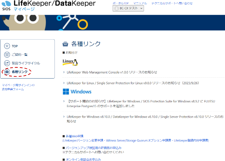Viewport: 225px width, 161px height.
Task: Click the 各種リンク page heading text
Action: 86,44
